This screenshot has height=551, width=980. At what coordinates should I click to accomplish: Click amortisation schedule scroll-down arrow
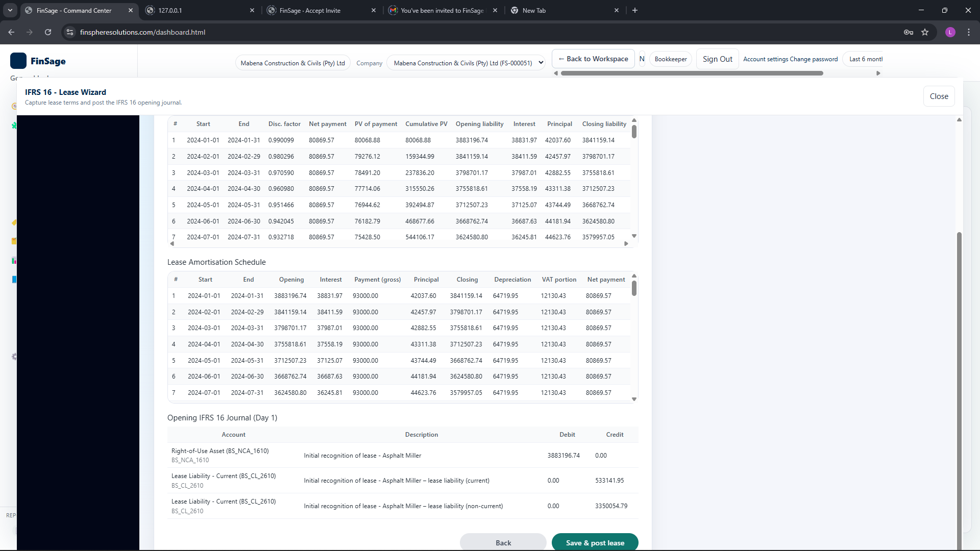coord(634,399)
